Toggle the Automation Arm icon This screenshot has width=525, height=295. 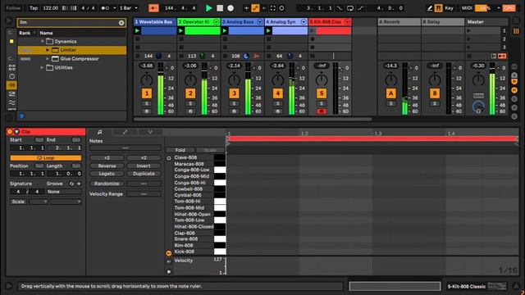point(255,8)
